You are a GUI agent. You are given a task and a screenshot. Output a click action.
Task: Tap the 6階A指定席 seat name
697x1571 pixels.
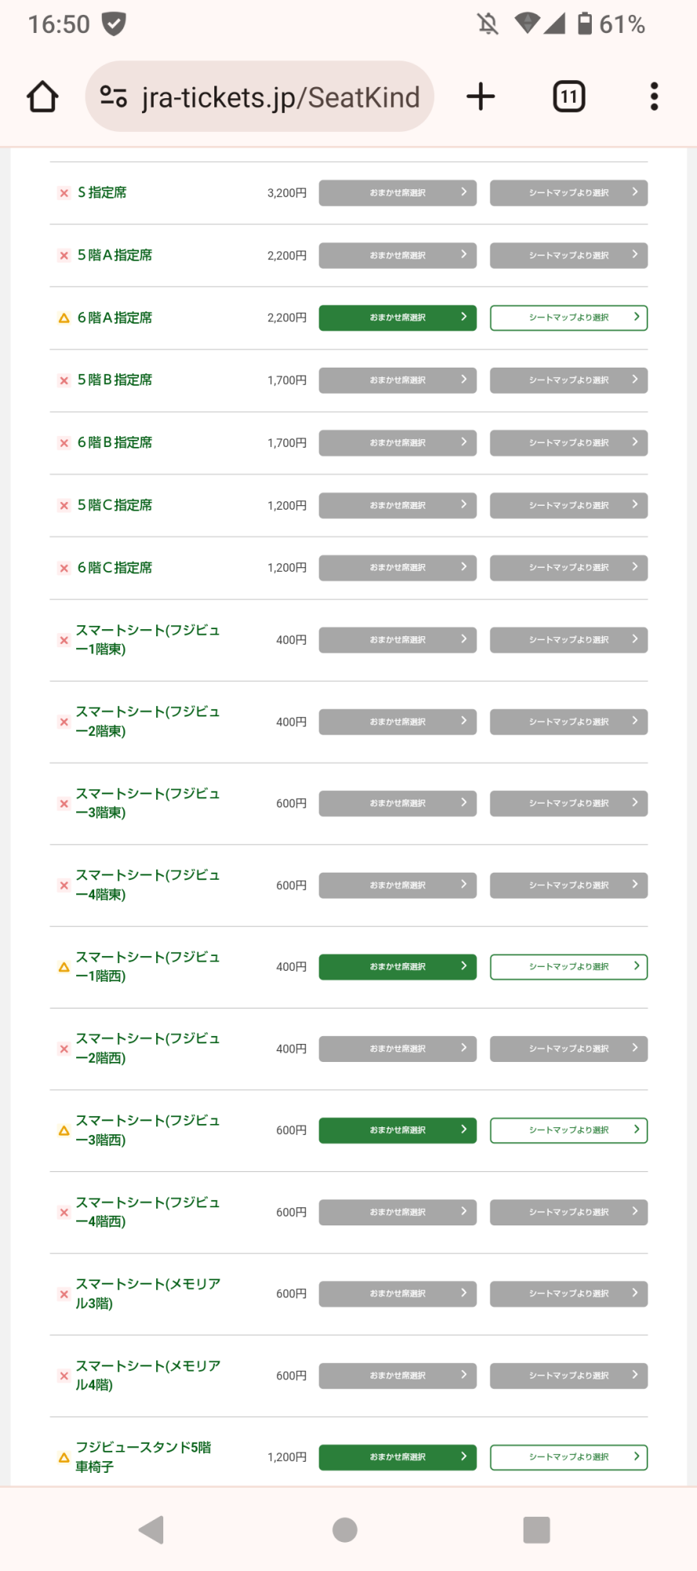tap(115, 318)
